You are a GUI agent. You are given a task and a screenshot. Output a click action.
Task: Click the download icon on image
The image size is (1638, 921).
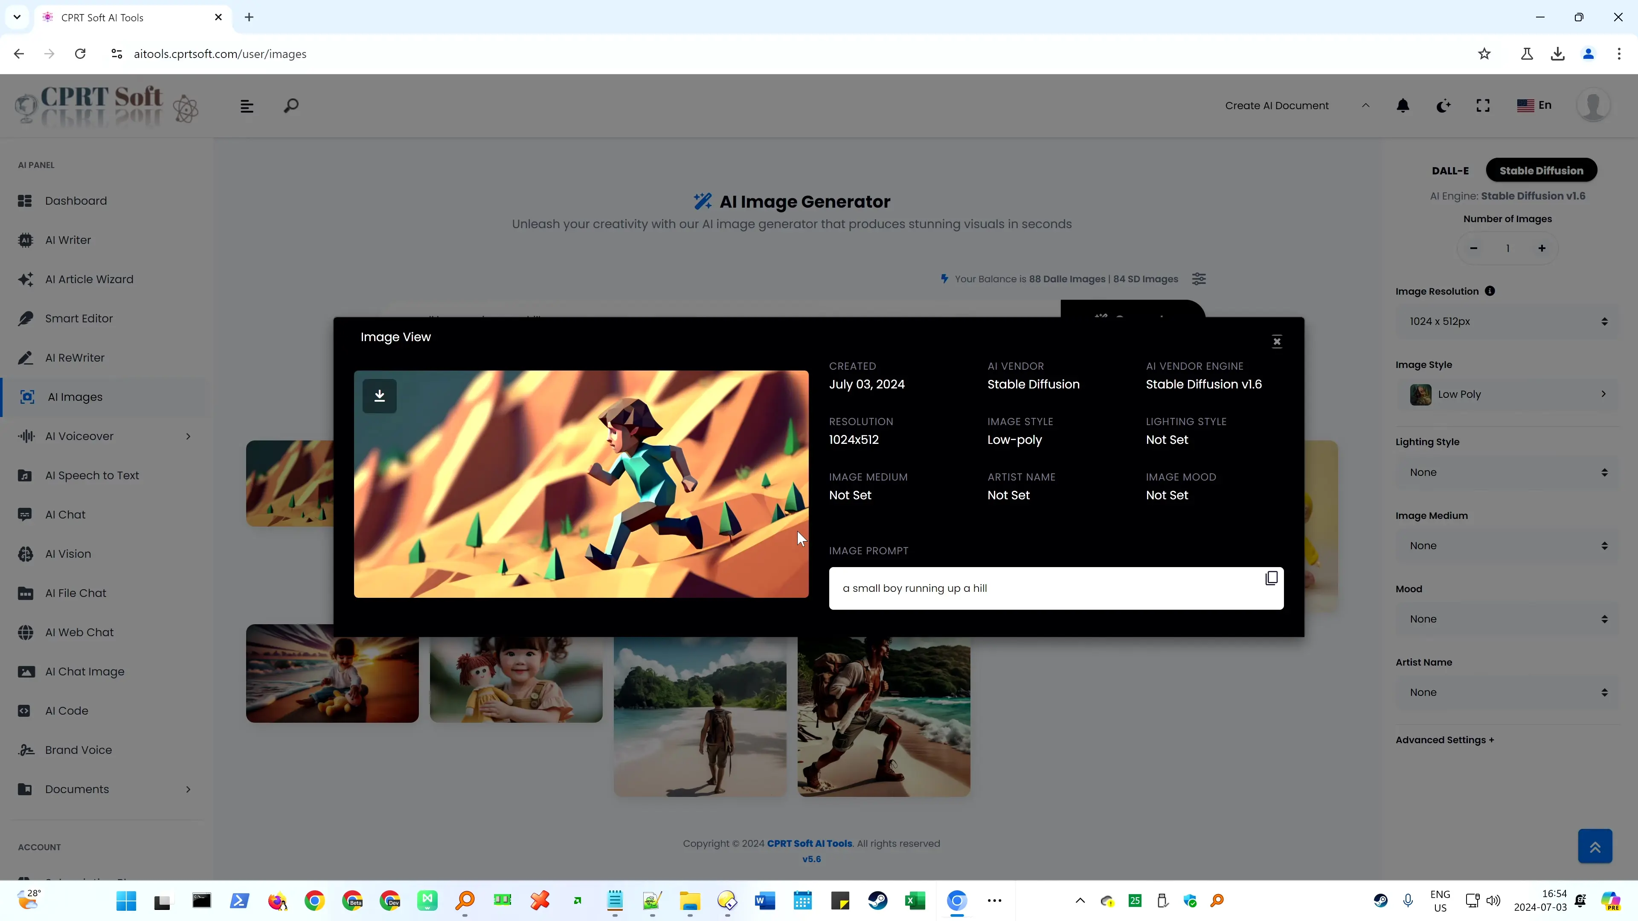pos(380,396)
